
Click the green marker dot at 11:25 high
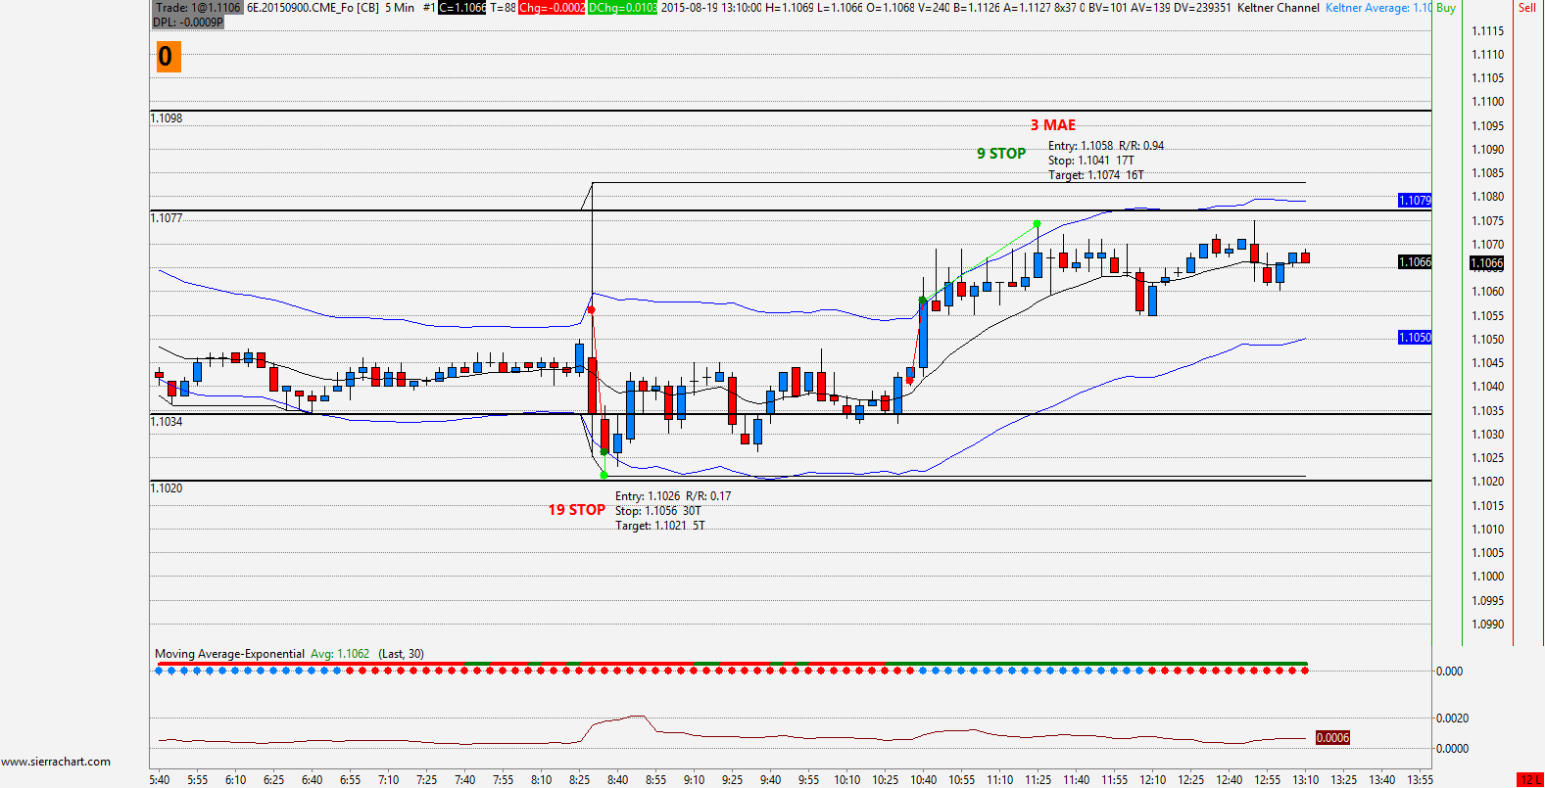tap(1038, 224)
